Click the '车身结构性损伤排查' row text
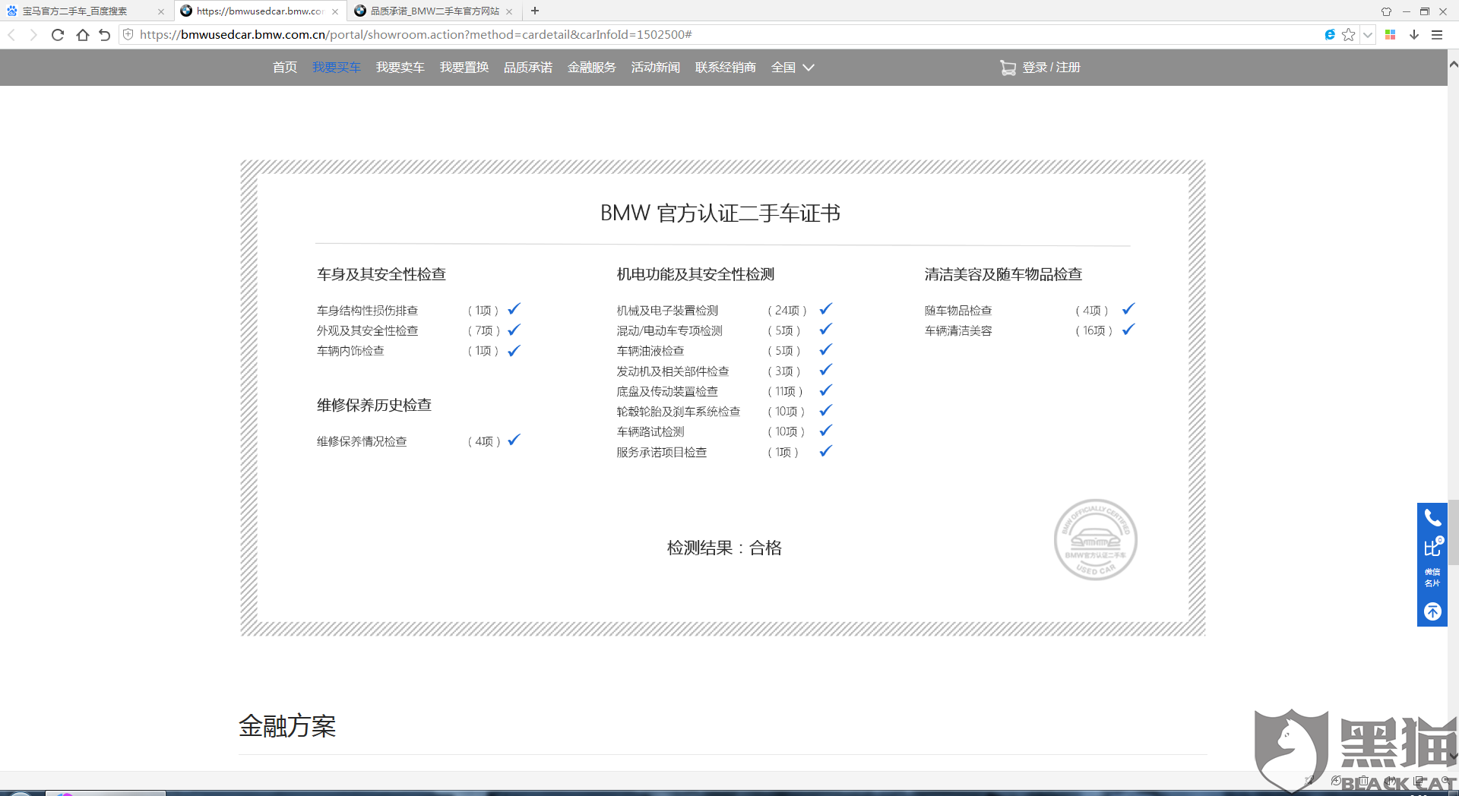Viewport: 1459px width, 796px height. [368, 311]
